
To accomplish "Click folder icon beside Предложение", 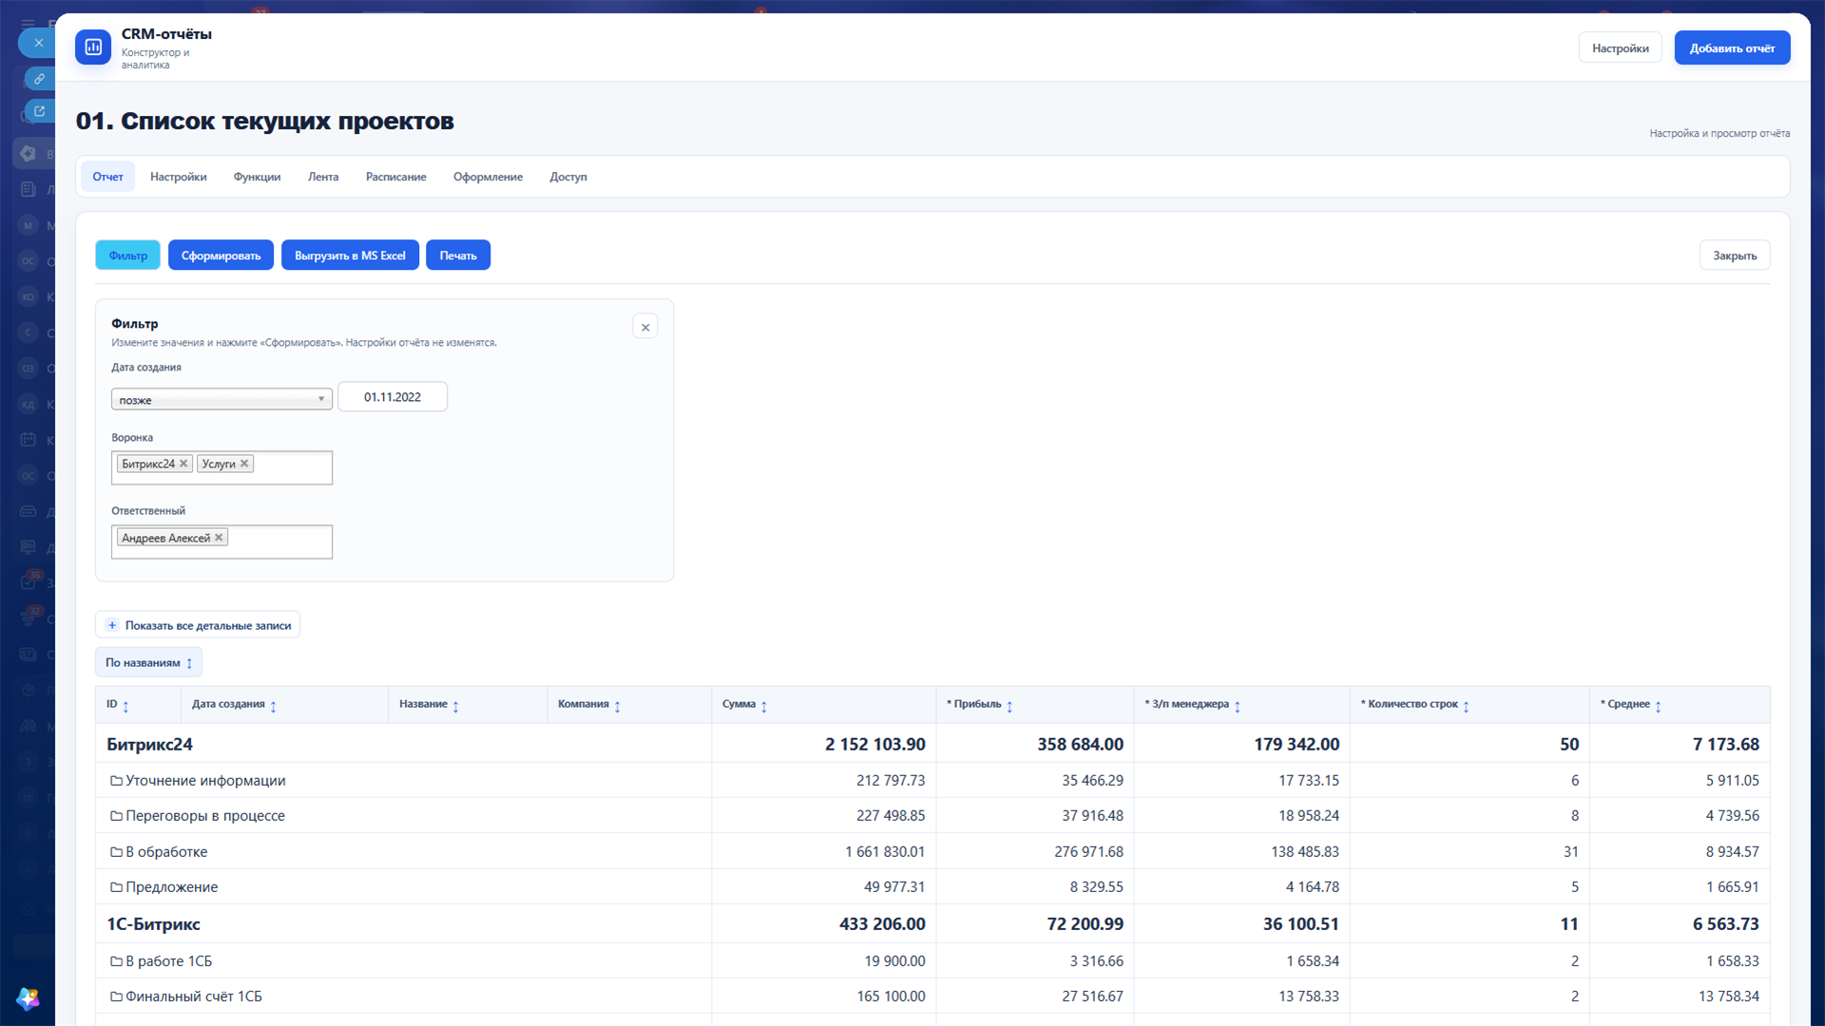I will coord(116,887).
